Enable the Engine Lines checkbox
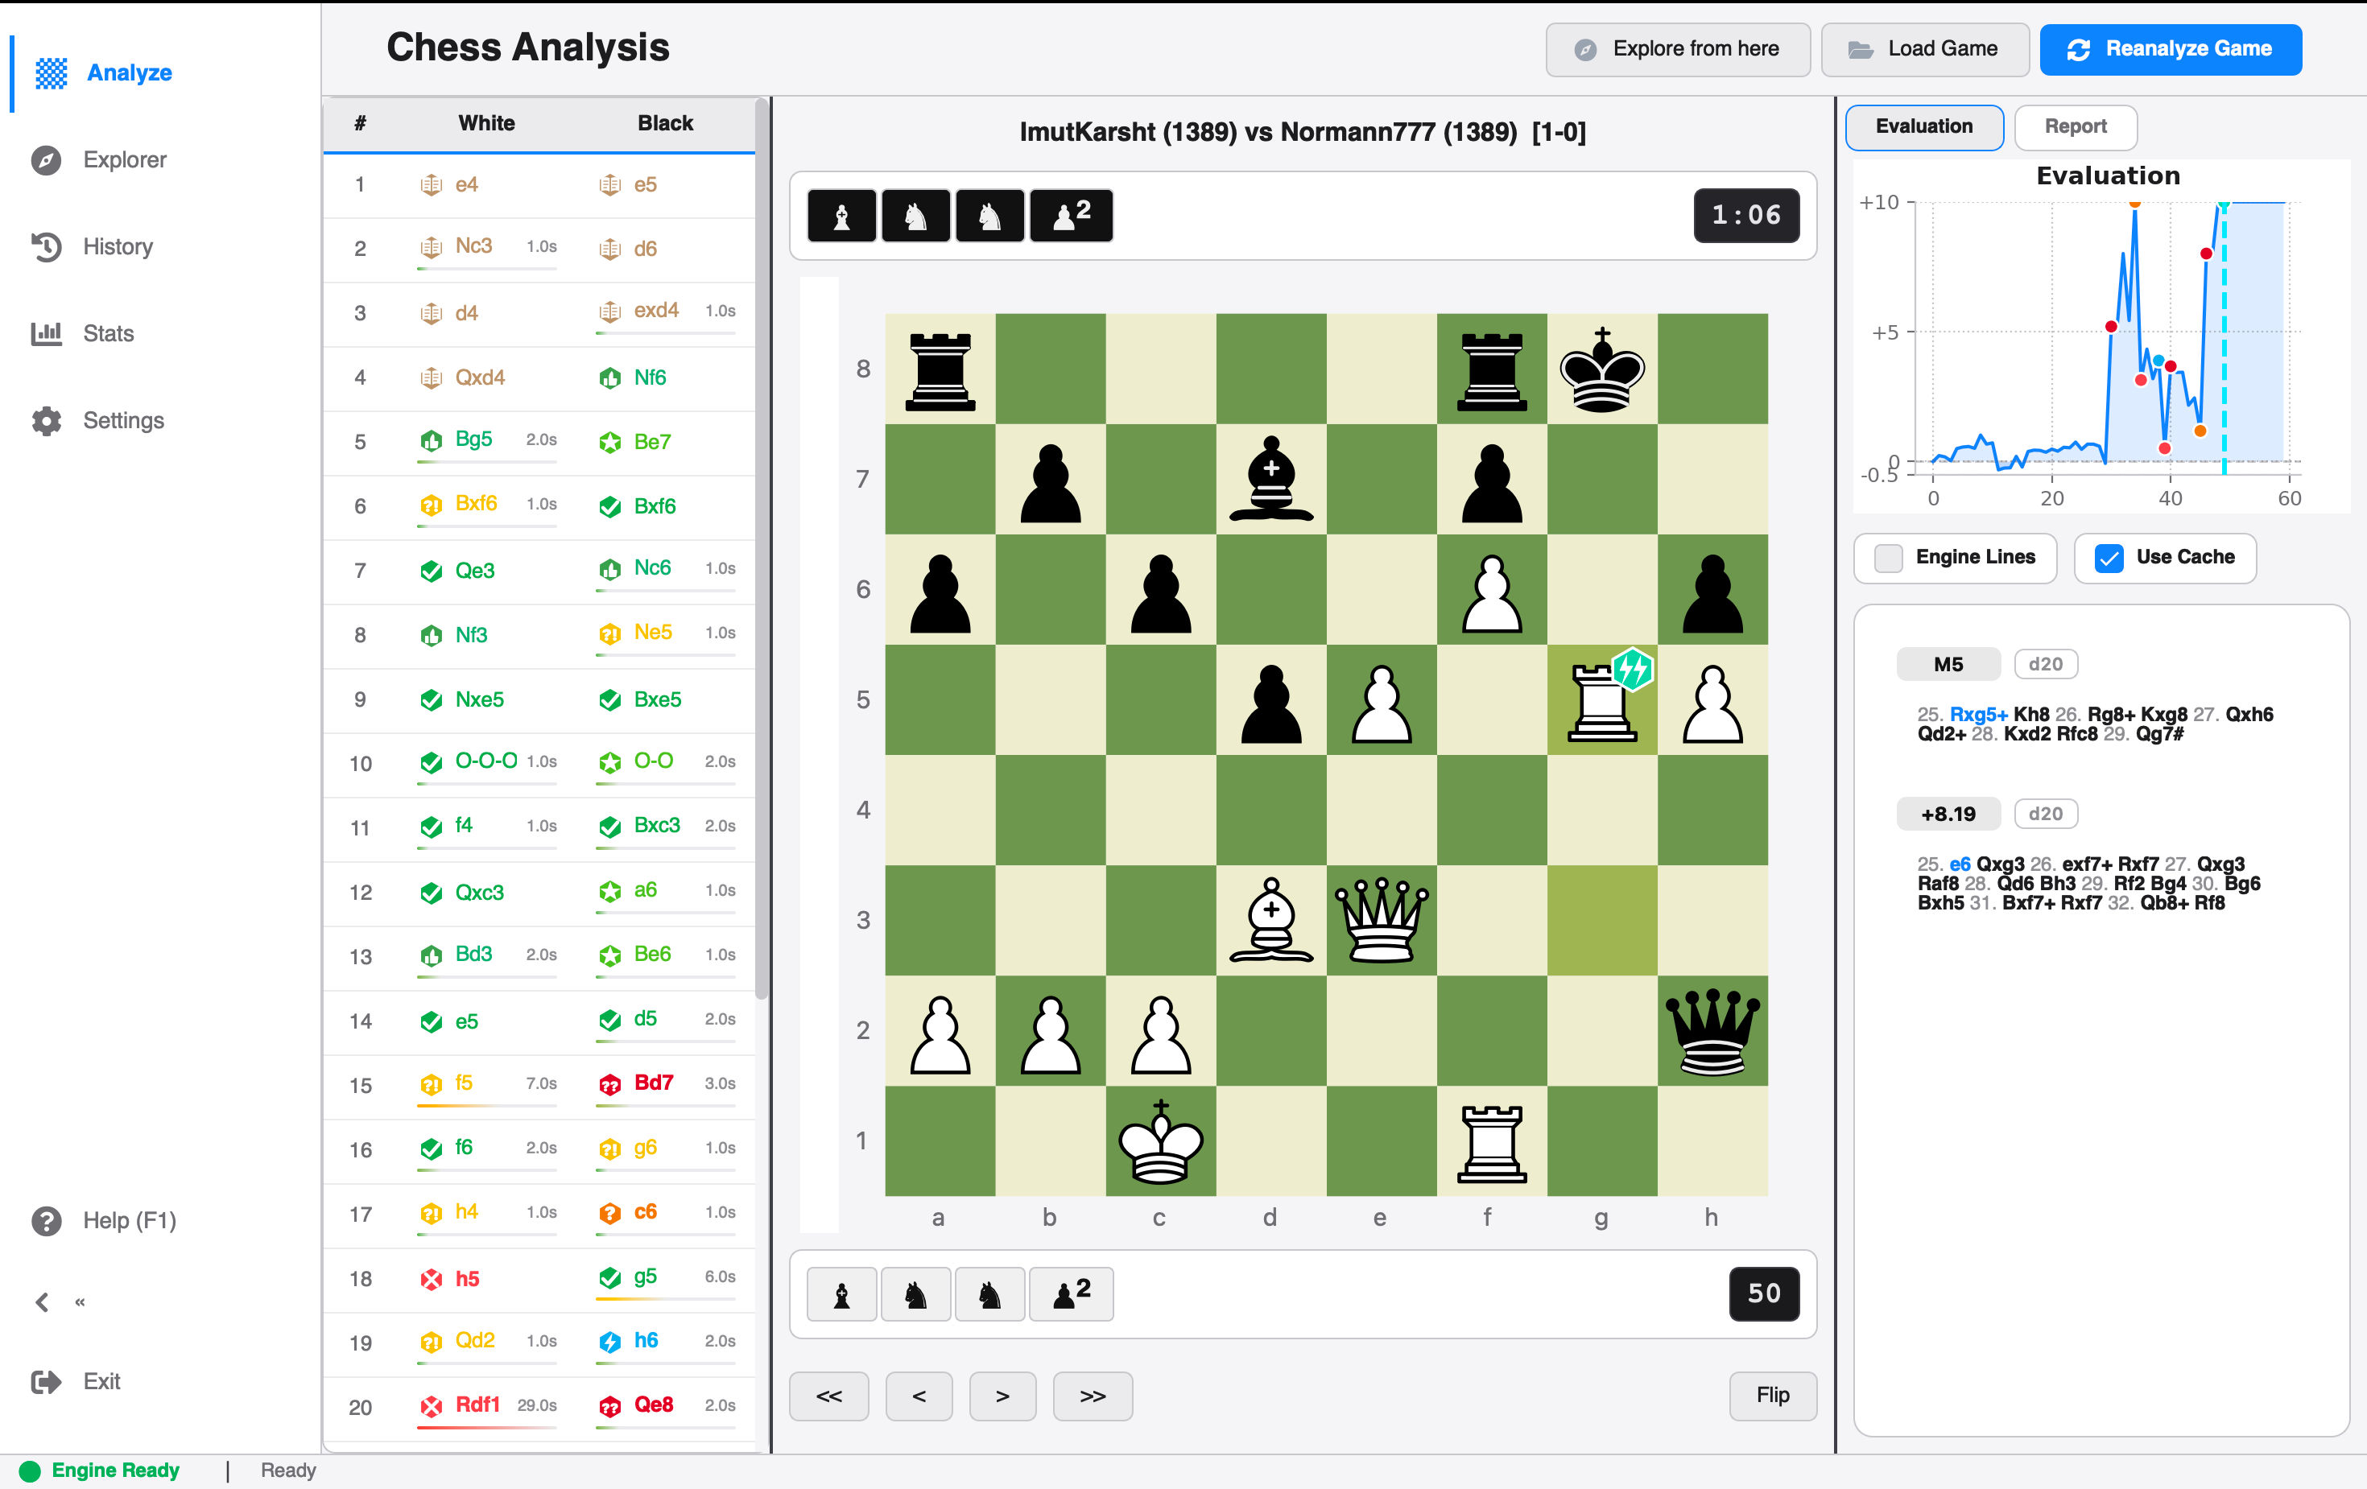This screenshot has height=1489, width=2367. [1888, 559]
